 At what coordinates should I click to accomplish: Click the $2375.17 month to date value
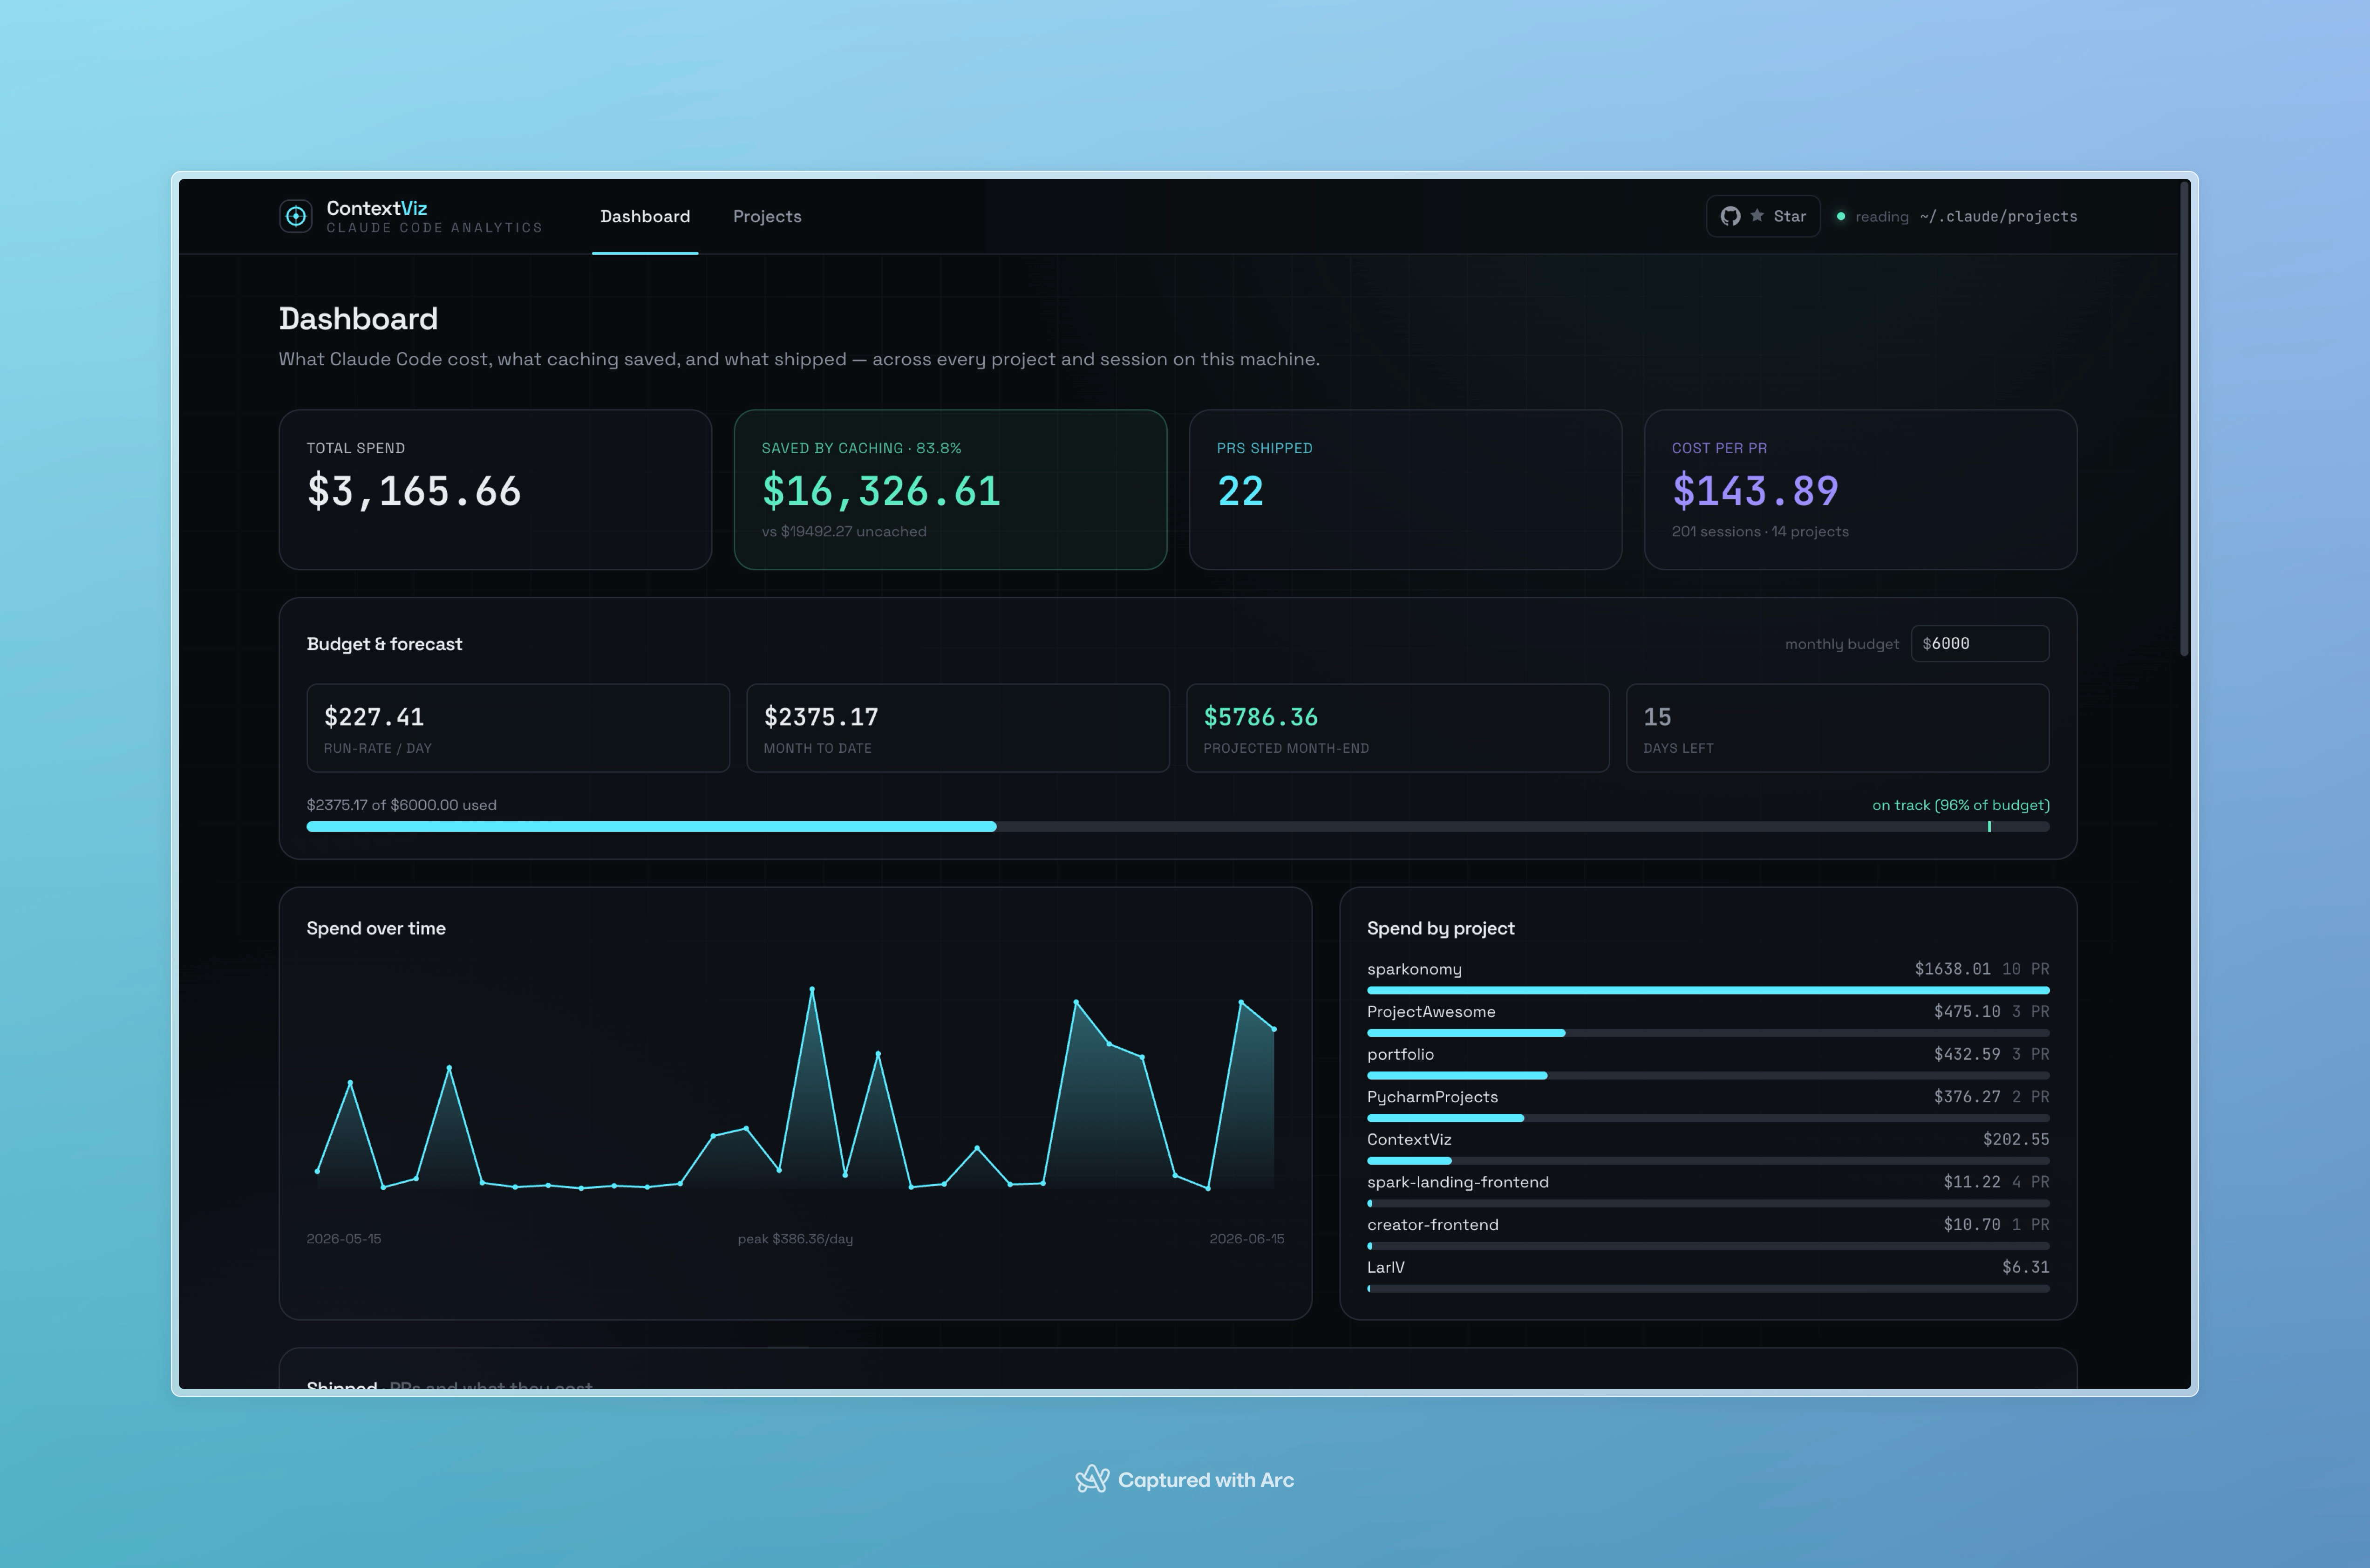tap(821, 717)
